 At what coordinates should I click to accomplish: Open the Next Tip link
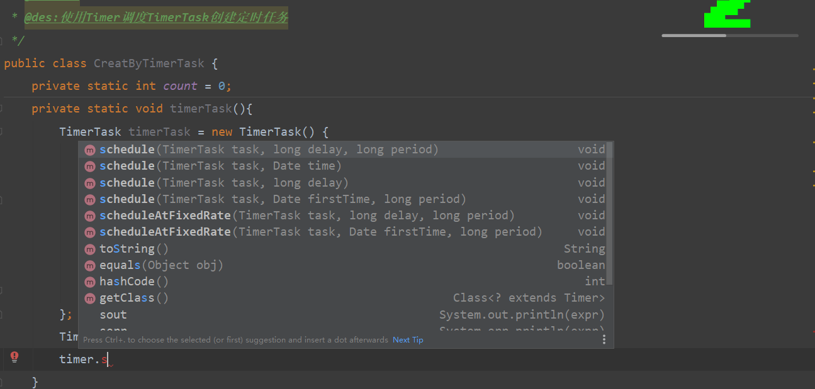click(408, 340)
